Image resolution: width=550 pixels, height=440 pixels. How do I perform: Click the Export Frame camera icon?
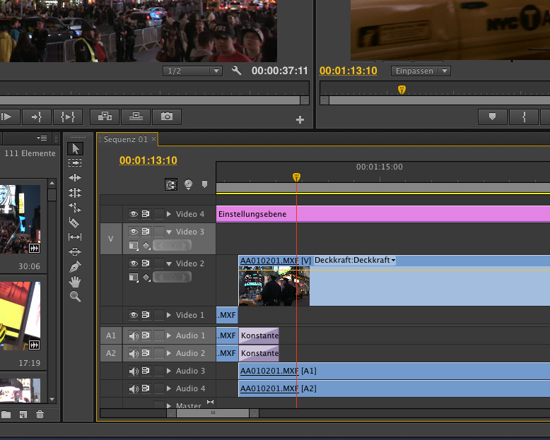(167, 117)
